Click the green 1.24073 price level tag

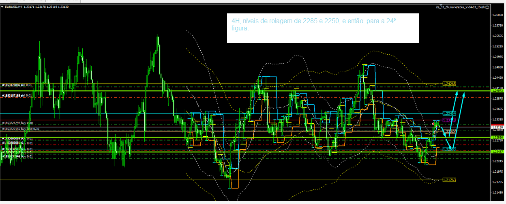click(497, 91)
